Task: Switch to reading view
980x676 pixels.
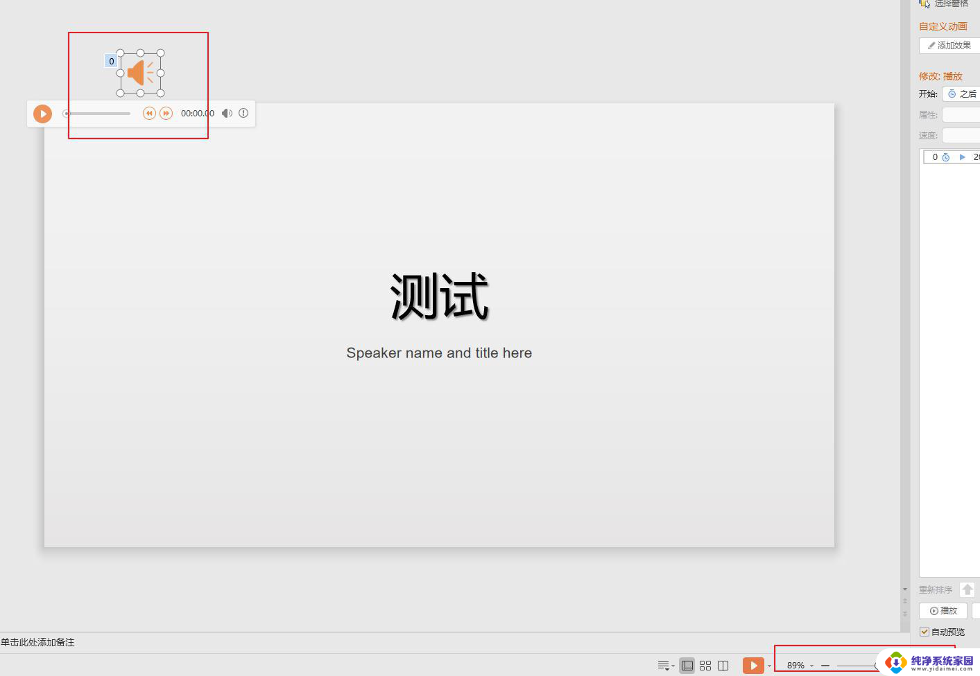Action: tap(723, 666)
